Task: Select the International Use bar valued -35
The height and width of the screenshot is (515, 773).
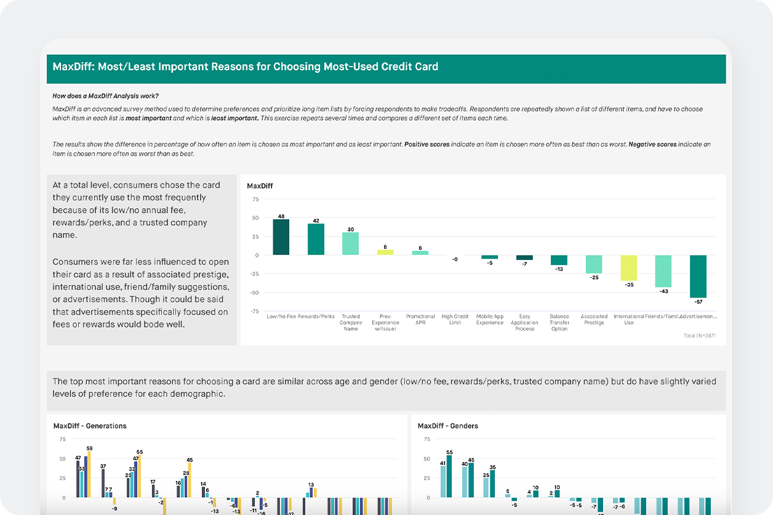Action: coord(628,268)
